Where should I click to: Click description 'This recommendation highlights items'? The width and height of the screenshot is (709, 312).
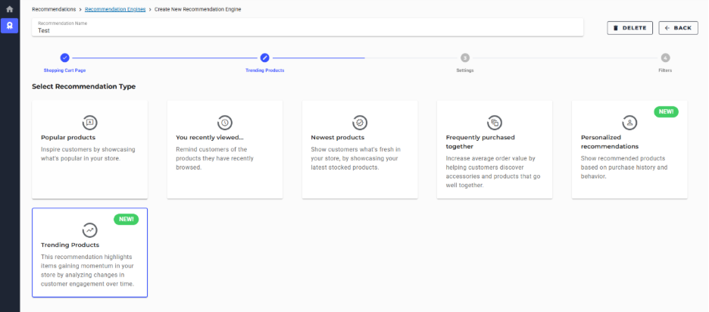tap(87, 270)
